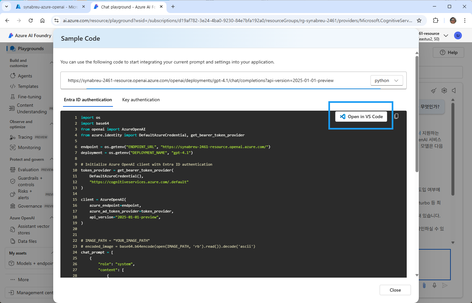Image resolution: width=472 pixels, height=303 pixels.
Task: Bookmark this page with the star
Action: point(419,21)
